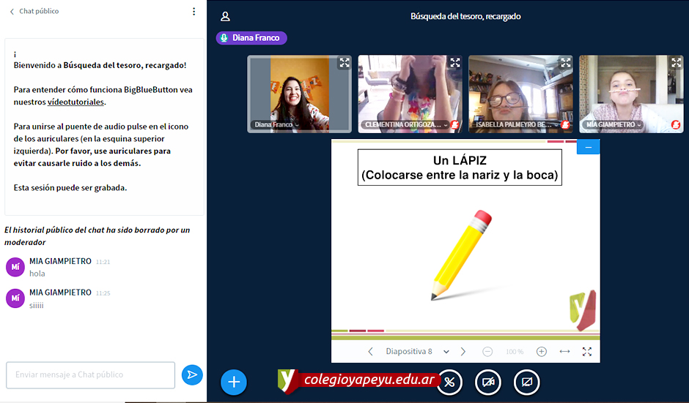The width and height of the screenshot is (689, 403).
Task: Toggle the screen share button
Action: pos(526,382)
